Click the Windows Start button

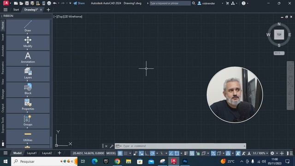(6, 161)
